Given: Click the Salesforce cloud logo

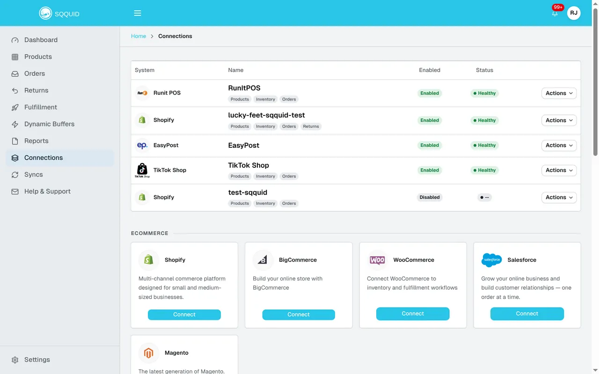Looking at the screenshot, I should 491,260.
